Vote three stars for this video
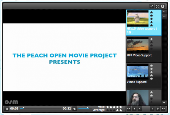The width and height of the screenshot is (170, 115). pyautogui.click(x=114, y=107)
